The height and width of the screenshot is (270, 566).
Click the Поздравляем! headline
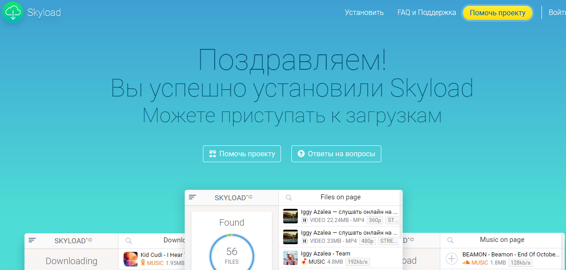pos(293,59)
